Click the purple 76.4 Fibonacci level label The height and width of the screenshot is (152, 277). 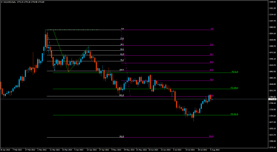click(x=211, y=80)
